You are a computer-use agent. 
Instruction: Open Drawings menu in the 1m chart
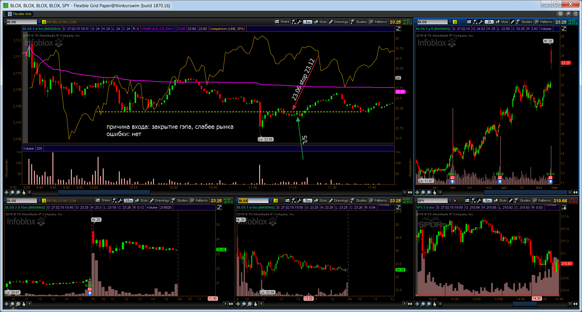[339, 22]
